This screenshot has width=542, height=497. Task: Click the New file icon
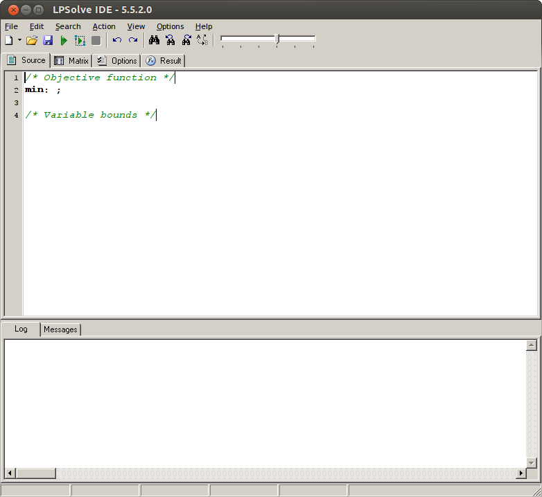(x=9, y=41)
